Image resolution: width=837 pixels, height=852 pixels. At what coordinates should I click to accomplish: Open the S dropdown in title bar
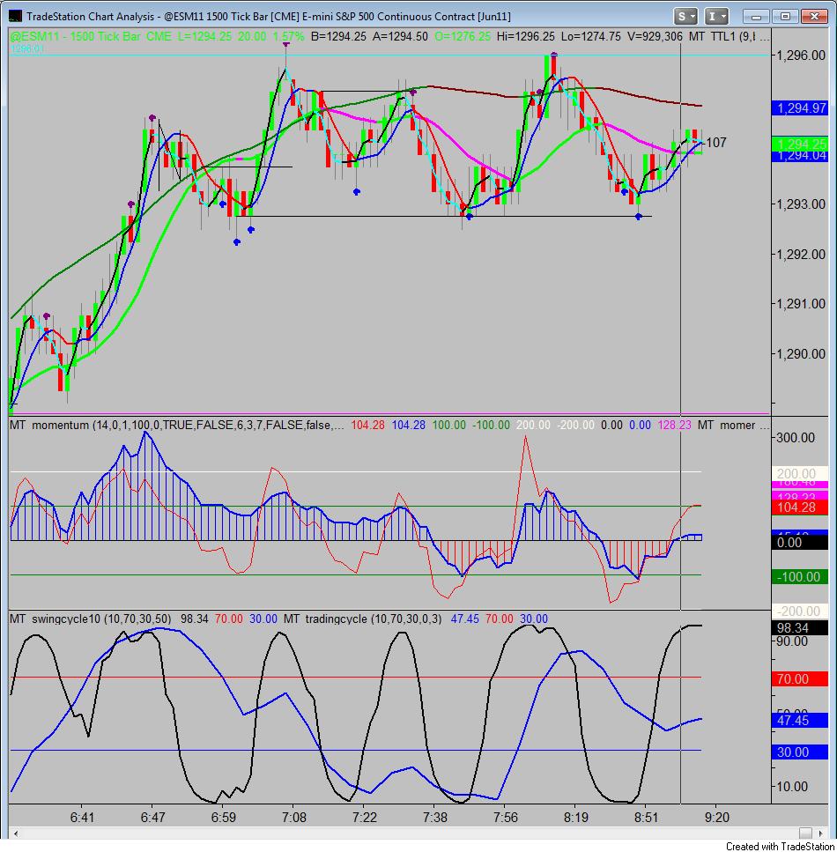pos(685,17)
